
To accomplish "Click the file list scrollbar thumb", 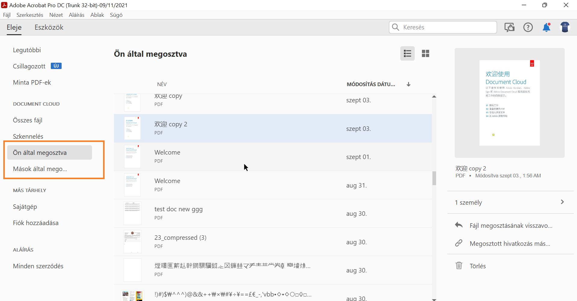I will pos(434,178).
